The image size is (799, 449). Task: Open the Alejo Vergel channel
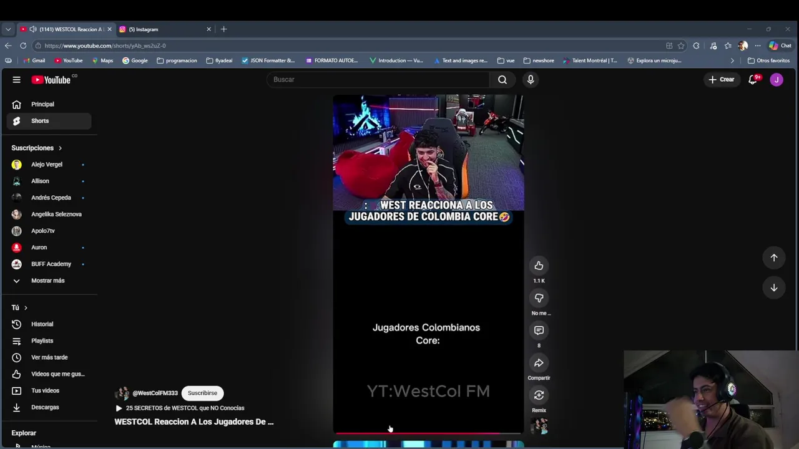[x=49, y=165]
